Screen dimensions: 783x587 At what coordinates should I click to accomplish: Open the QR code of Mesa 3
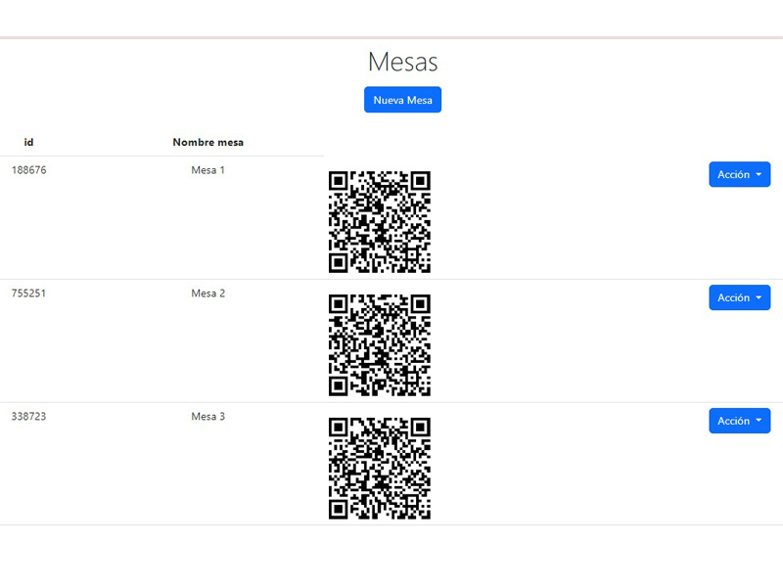click(x=380, y=469)
